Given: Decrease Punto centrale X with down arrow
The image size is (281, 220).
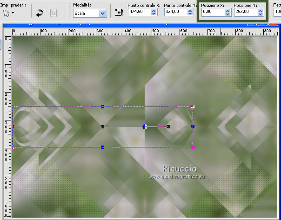Looking at the screenshot, I should [154, 14].
